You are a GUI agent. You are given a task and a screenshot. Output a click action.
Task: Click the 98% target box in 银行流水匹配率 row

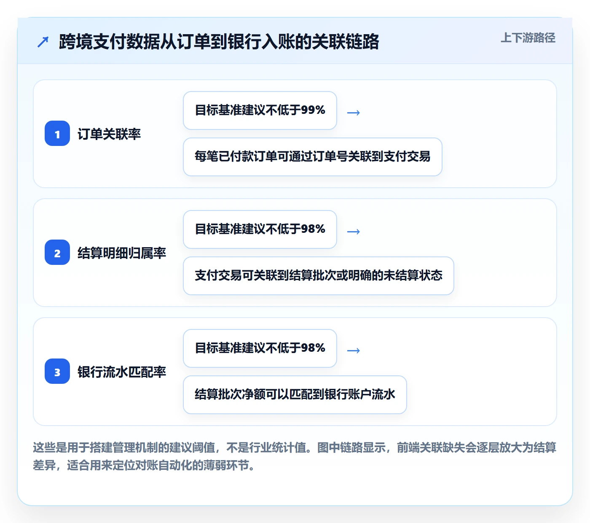pyautogui.click(x=260, y=348)
